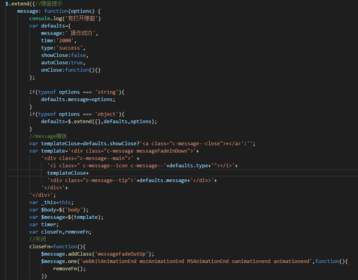
Task: Click the '<div class="c-message--main">' string line
Action: tap(90, 158)
